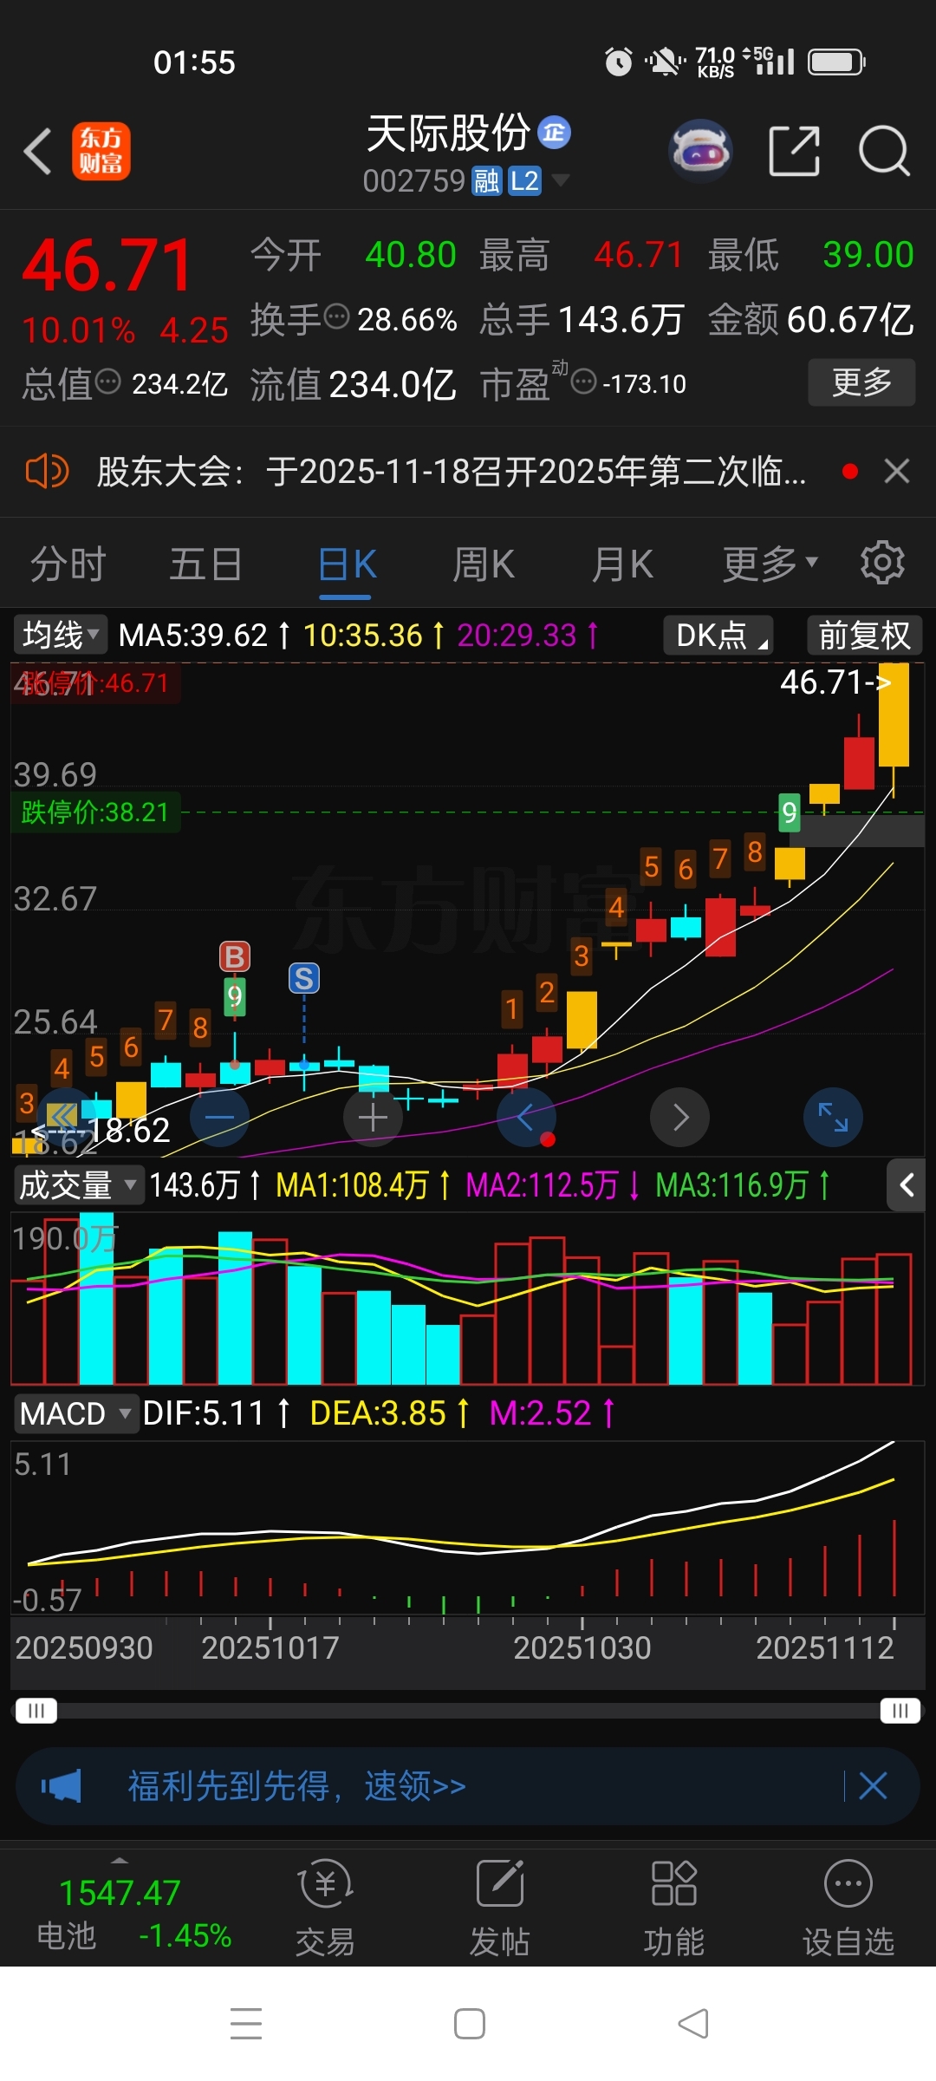Tap the info icon beside 换手
936x2081 pixels.
click(x=336, y=316)
